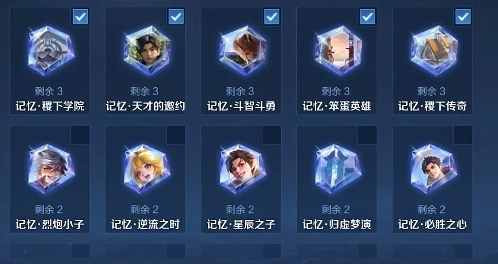Deselect the 记忆·斗智斗勇 checkbox
The width and height of the screenshot is (498, 264).
[x=271, y=17]
